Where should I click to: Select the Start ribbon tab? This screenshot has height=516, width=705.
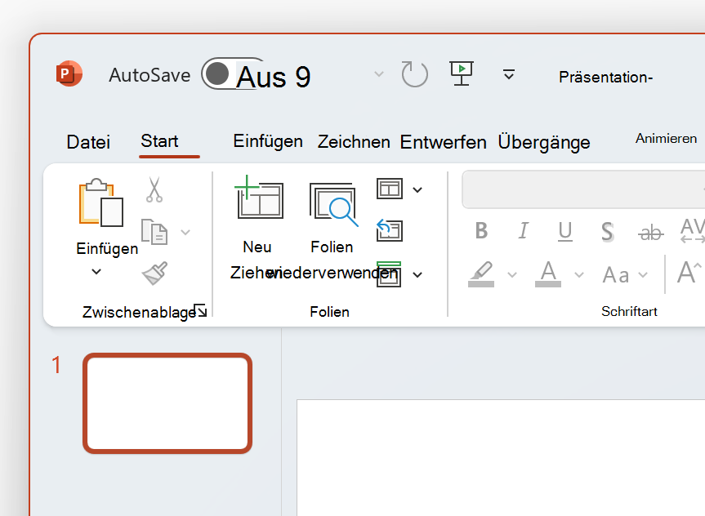pyautogui.click(x=159, y=141)
